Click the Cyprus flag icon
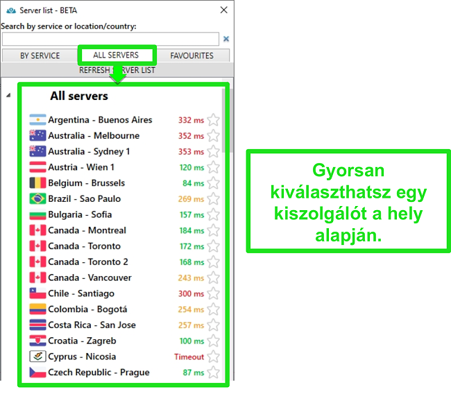The image size is (451, 394). coord(37,357)
